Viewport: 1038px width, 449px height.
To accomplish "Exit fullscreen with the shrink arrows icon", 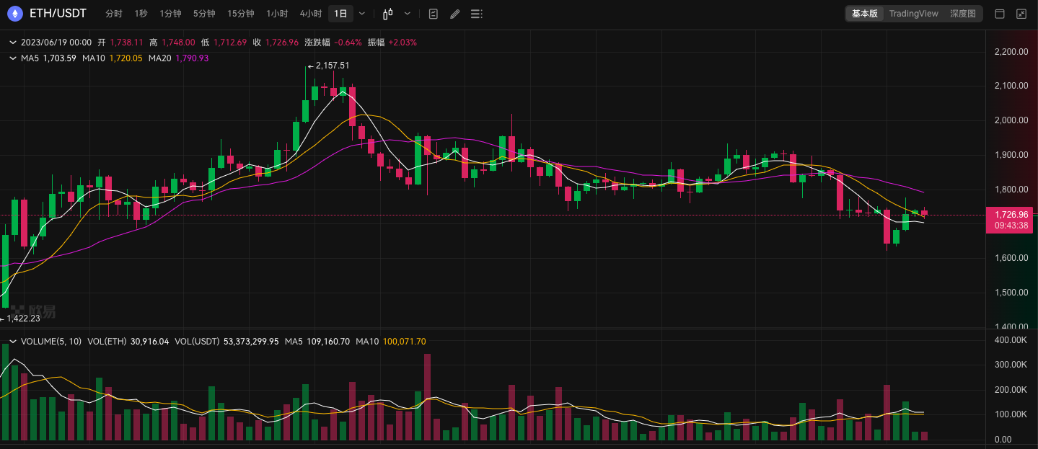I will tap(1021, 14).
